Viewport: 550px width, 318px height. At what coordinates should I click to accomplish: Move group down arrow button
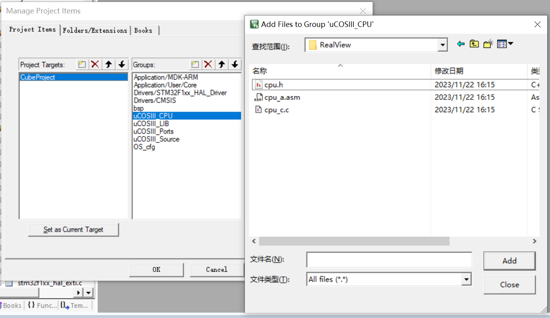pos(235,64)
